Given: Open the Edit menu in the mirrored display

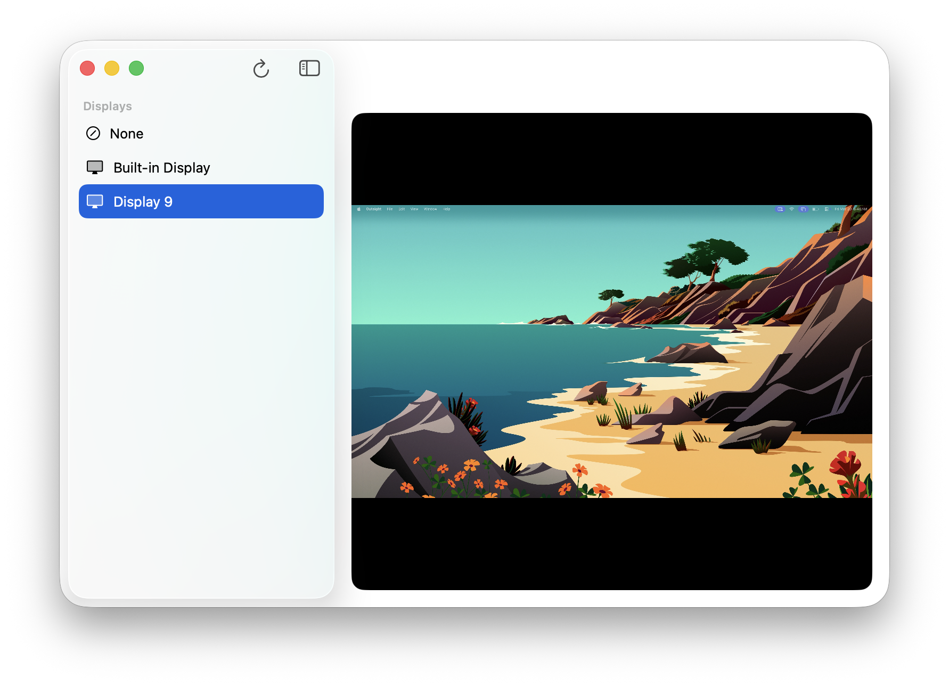Looking at the screenshot, I should (401, 209).
